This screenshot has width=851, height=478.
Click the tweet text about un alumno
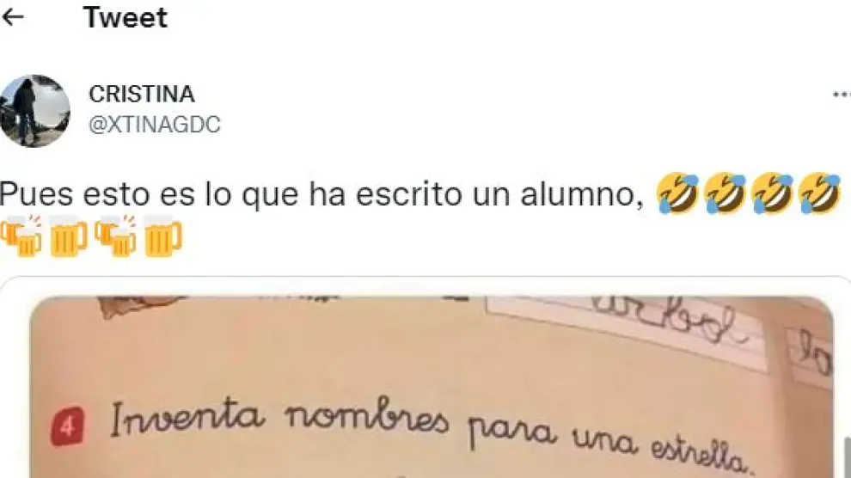321,193
